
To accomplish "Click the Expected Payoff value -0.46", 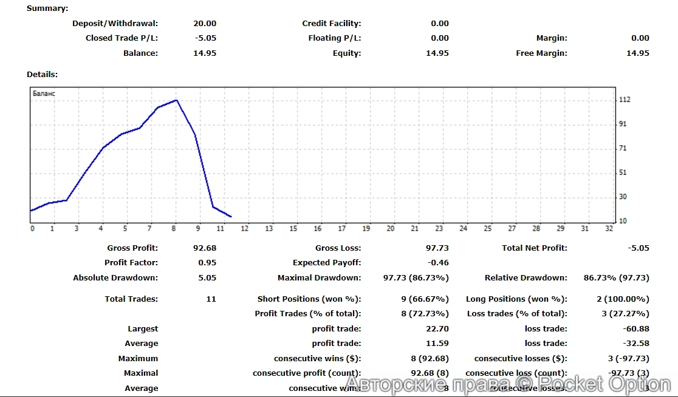I will pyautogui.click(x=439, y=263).
